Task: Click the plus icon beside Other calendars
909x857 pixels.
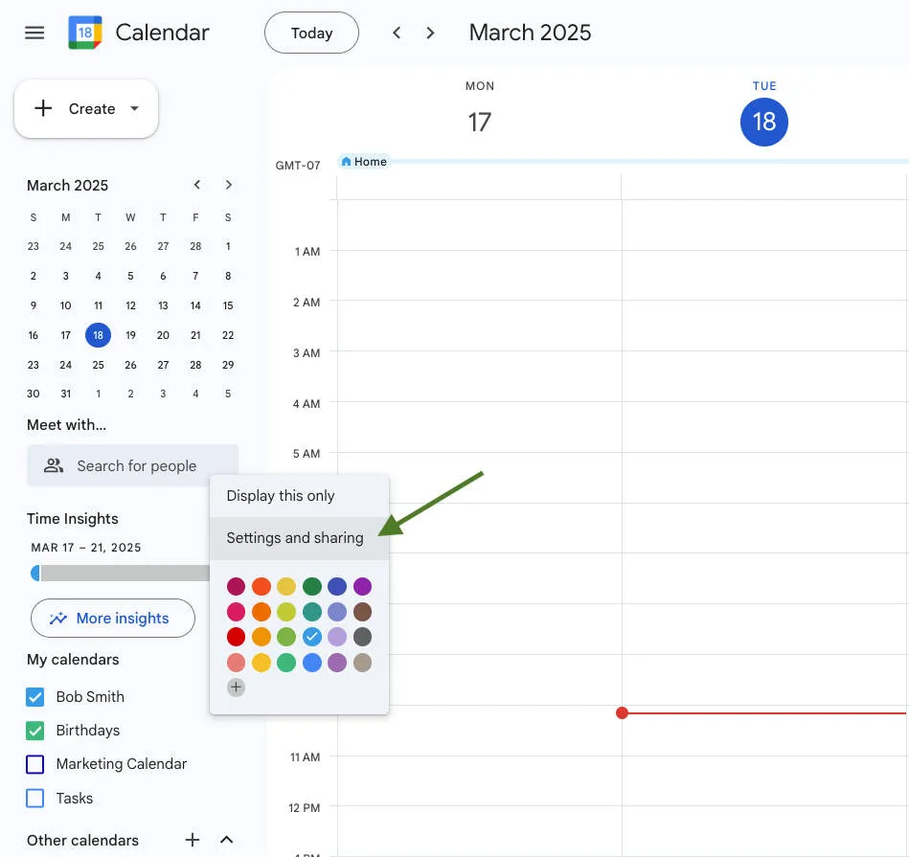Action: [192, 840]
